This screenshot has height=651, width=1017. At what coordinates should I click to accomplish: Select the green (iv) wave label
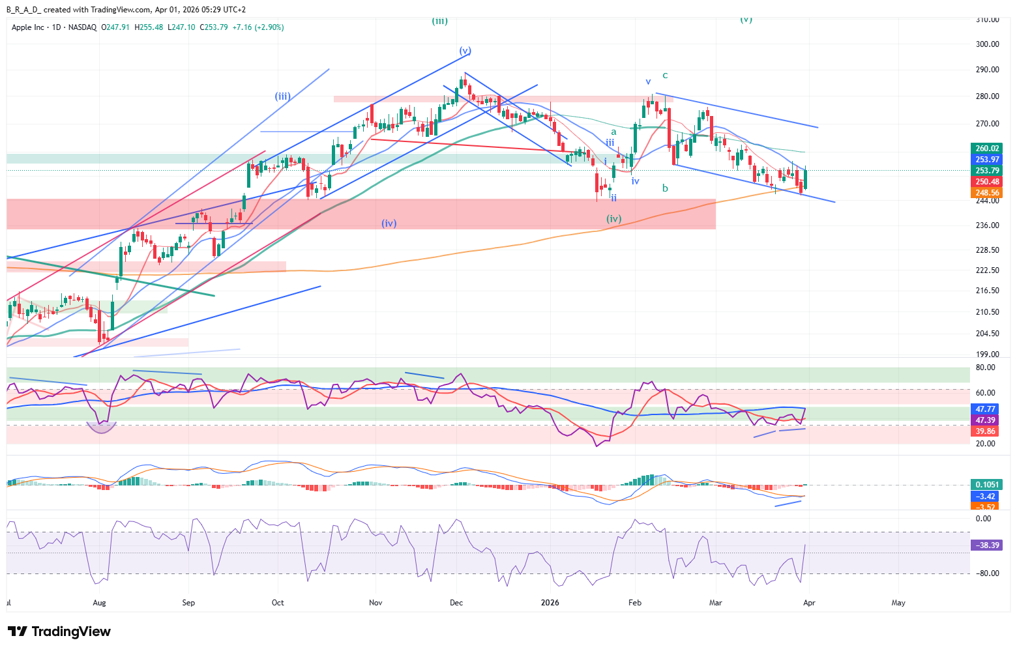pos(613,219)
